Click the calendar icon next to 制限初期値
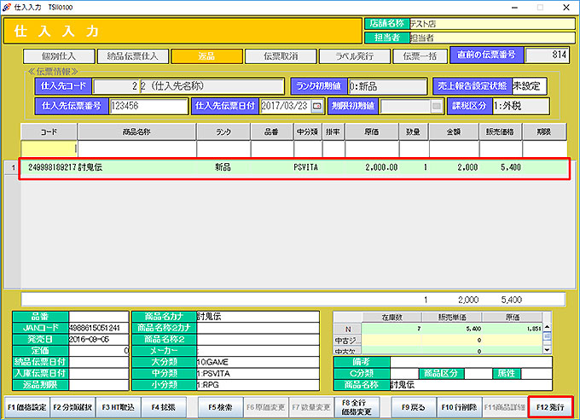580x420 pixels. point(438,107)
